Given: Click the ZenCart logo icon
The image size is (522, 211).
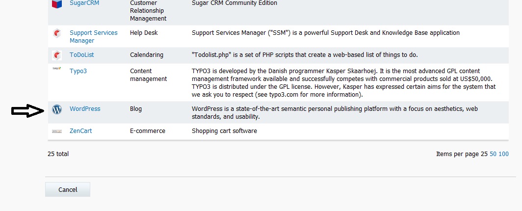Looking at the screenshot, I should point(57,132).
